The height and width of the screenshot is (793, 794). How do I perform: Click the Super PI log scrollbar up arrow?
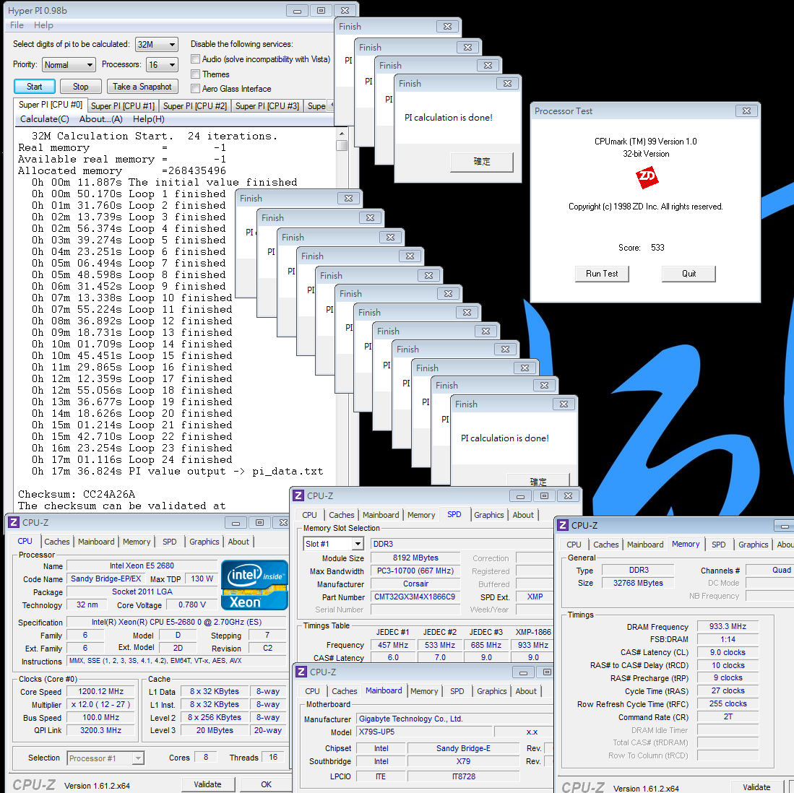point(342,134)
